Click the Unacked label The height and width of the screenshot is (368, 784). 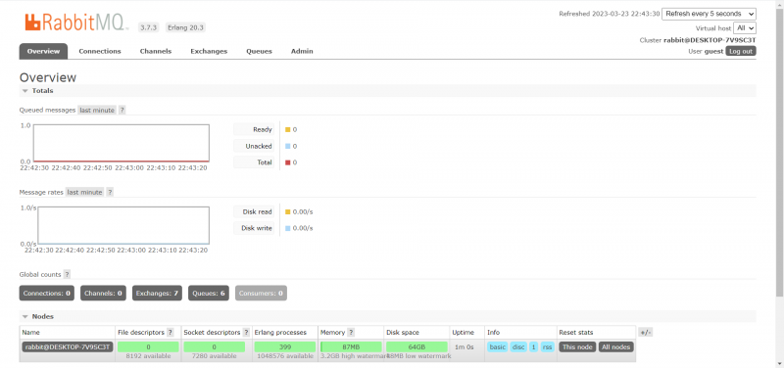259,146
